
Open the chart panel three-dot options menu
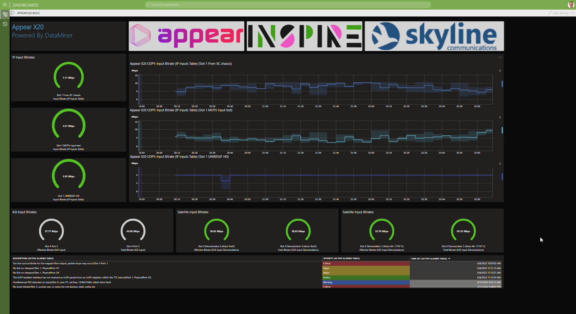click(x=500, y=57)
